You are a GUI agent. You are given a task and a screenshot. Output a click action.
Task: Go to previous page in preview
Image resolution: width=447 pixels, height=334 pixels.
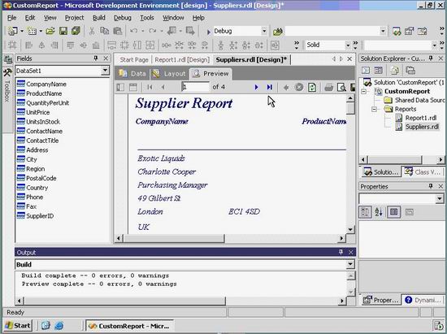pyautogui.click(x=163, y=87)
